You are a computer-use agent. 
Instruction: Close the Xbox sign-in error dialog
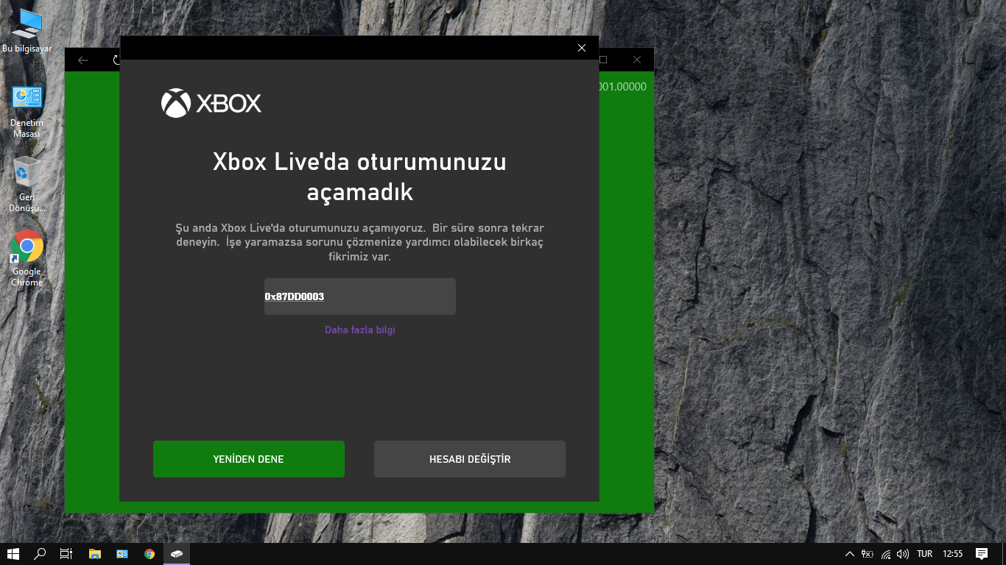point(582,48)
